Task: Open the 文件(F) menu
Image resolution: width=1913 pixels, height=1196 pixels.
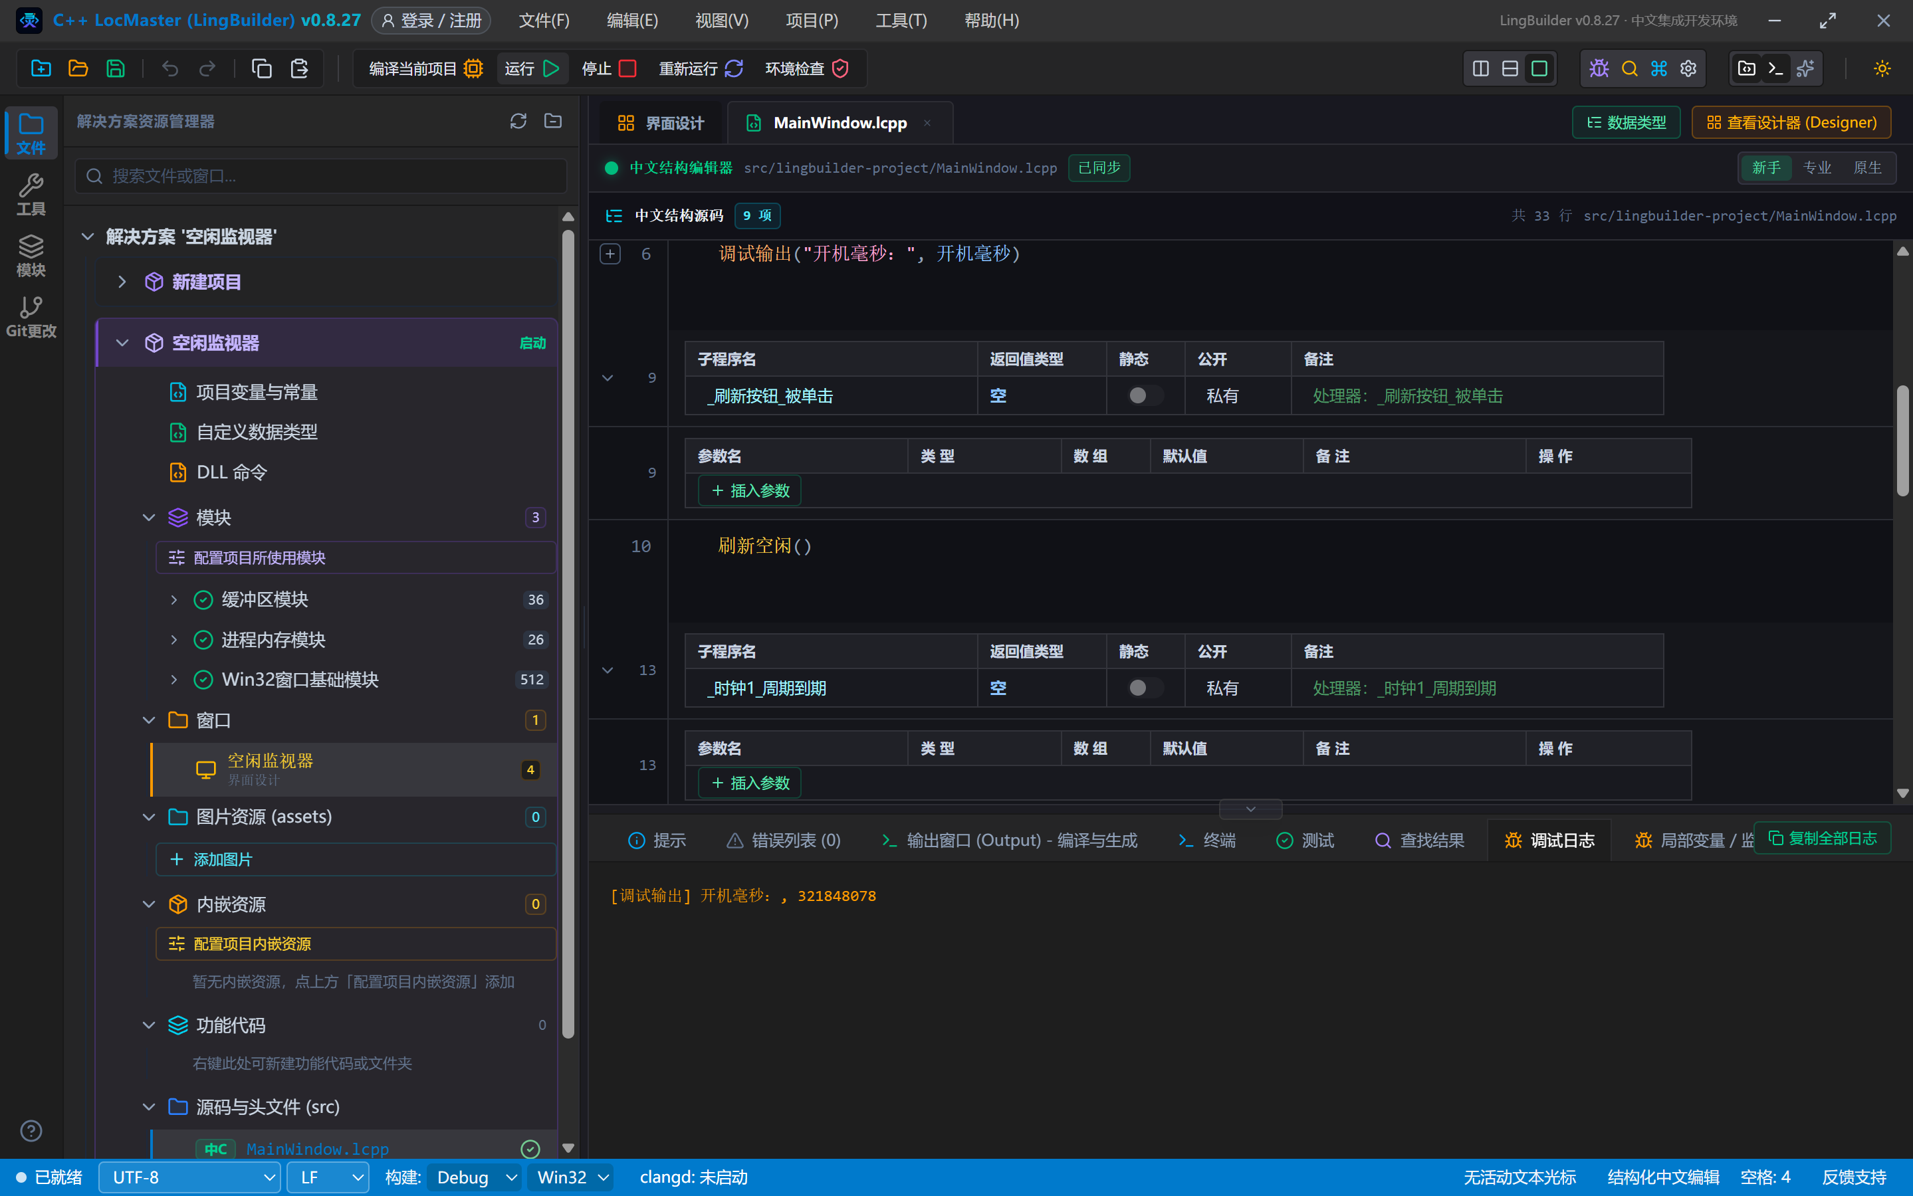Action: pos(544,21)
